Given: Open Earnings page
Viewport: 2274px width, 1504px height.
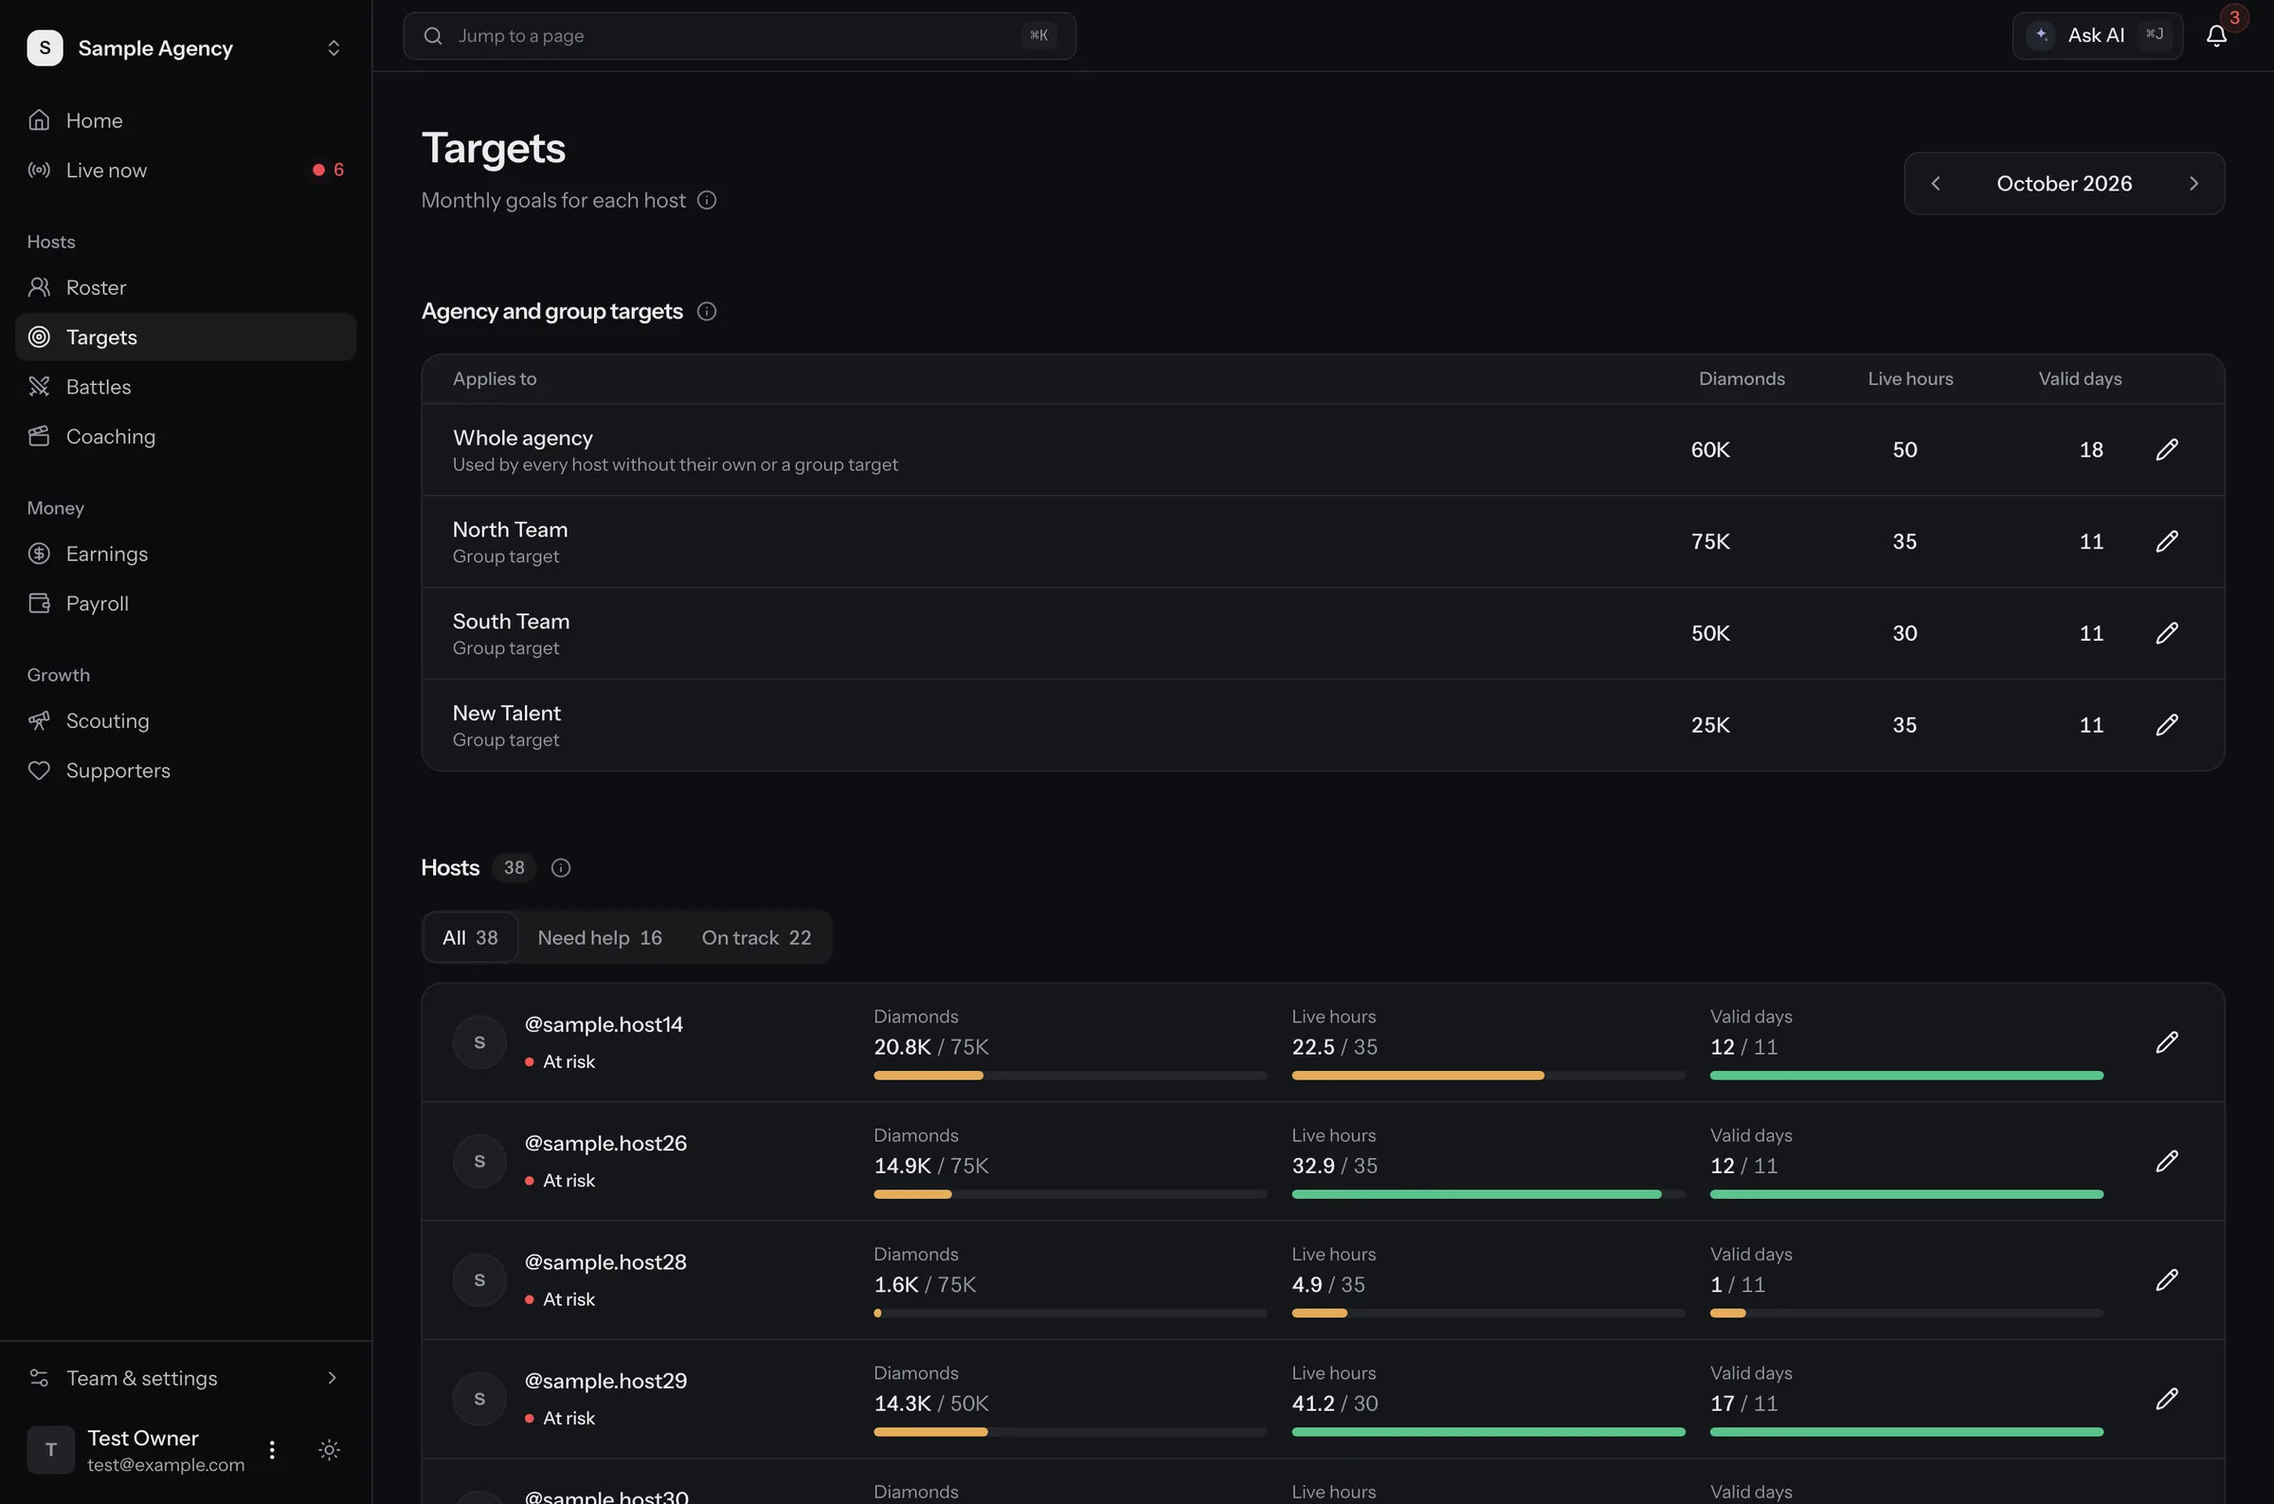Looking at the screenshot, I should tap(186, 553).
